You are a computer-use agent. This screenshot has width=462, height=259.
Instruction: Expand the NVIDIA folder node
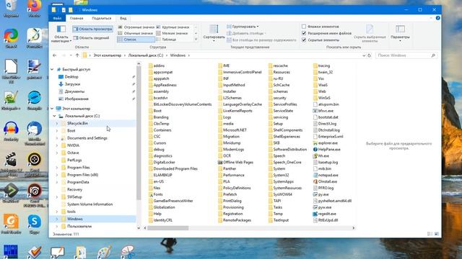[x=57, y=145]
